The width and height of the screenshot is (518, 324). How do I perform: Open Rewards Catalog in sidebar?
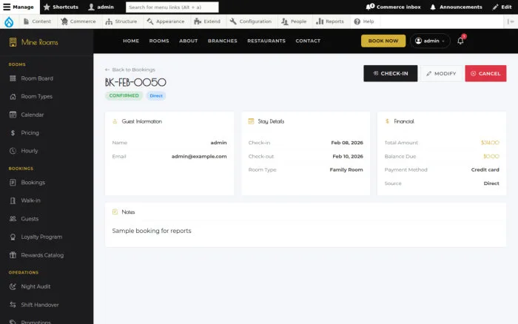pyautogui.click(x=42, y=255)
